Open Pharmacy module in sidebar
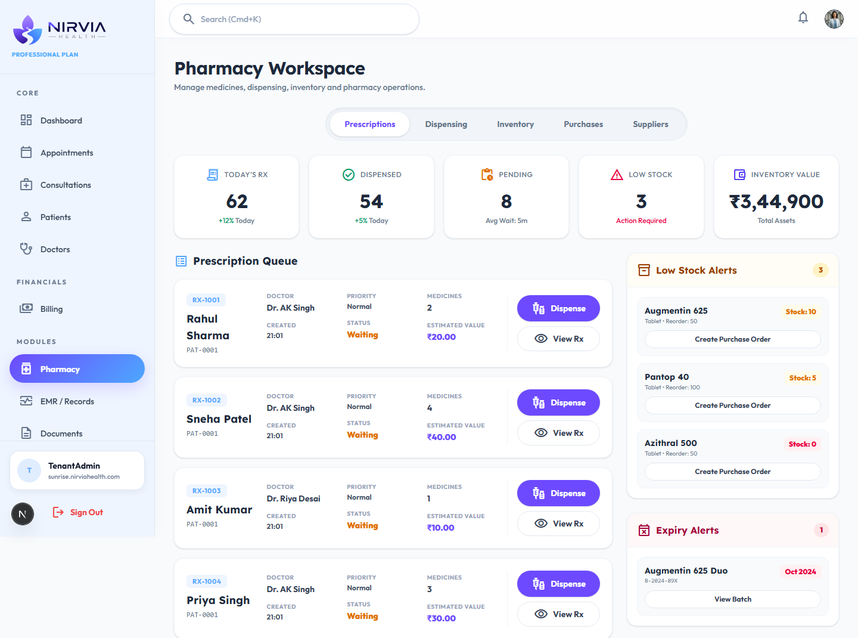This screenshot has height=638, width=858. click(x=77, y=368)
